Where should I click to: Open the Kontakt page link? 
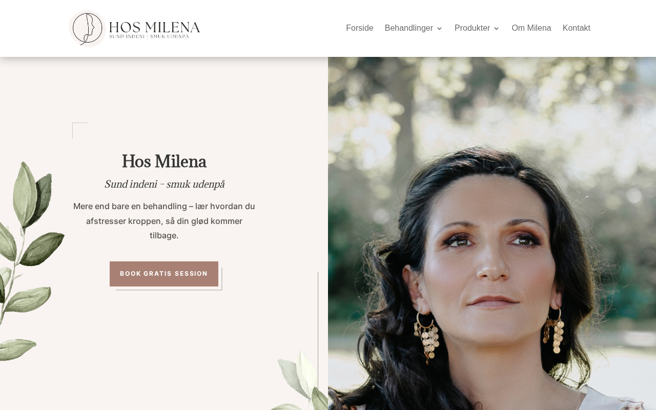[x=577, y=28]
